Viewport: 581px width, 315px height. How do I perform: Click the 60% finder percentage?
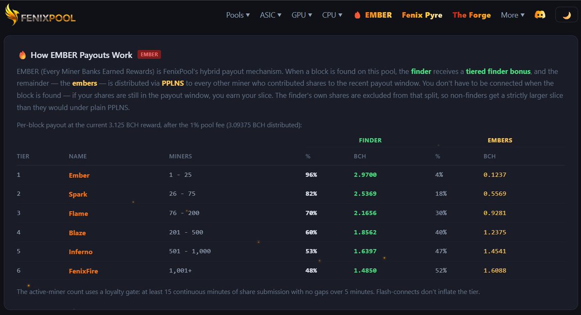pyautogui.click(x=311, y=232)
